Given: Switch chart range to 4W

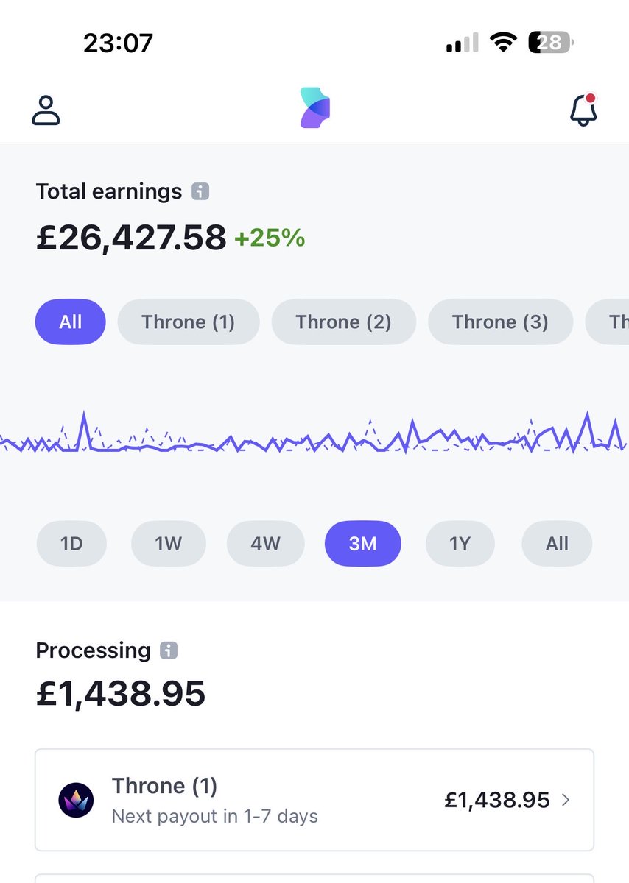Looking at the screenshot, I should coord(266,544).
